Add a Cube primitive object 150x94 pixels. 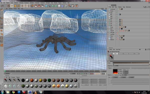tap(46, 6)
